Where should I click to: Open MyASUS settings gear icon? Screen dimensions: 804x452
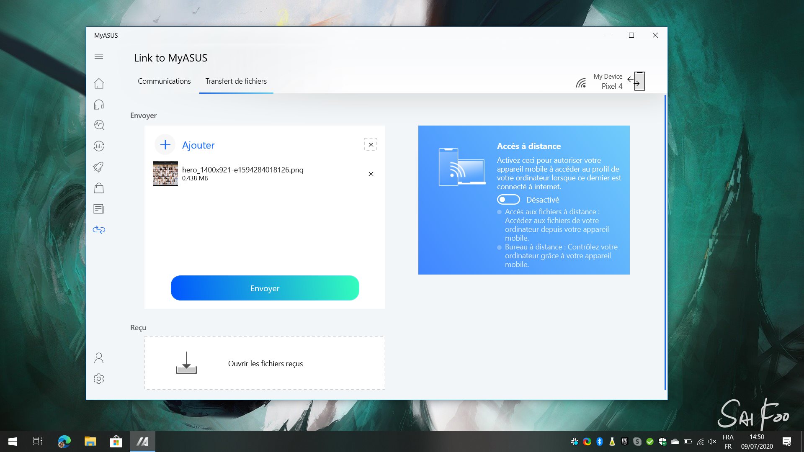click(99, 379)
